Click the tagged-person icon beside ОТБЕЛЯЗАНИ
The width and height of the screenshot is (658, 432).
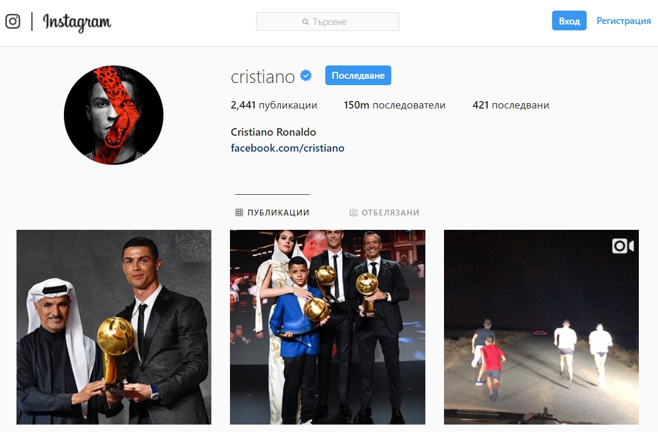tap(353, 213)
